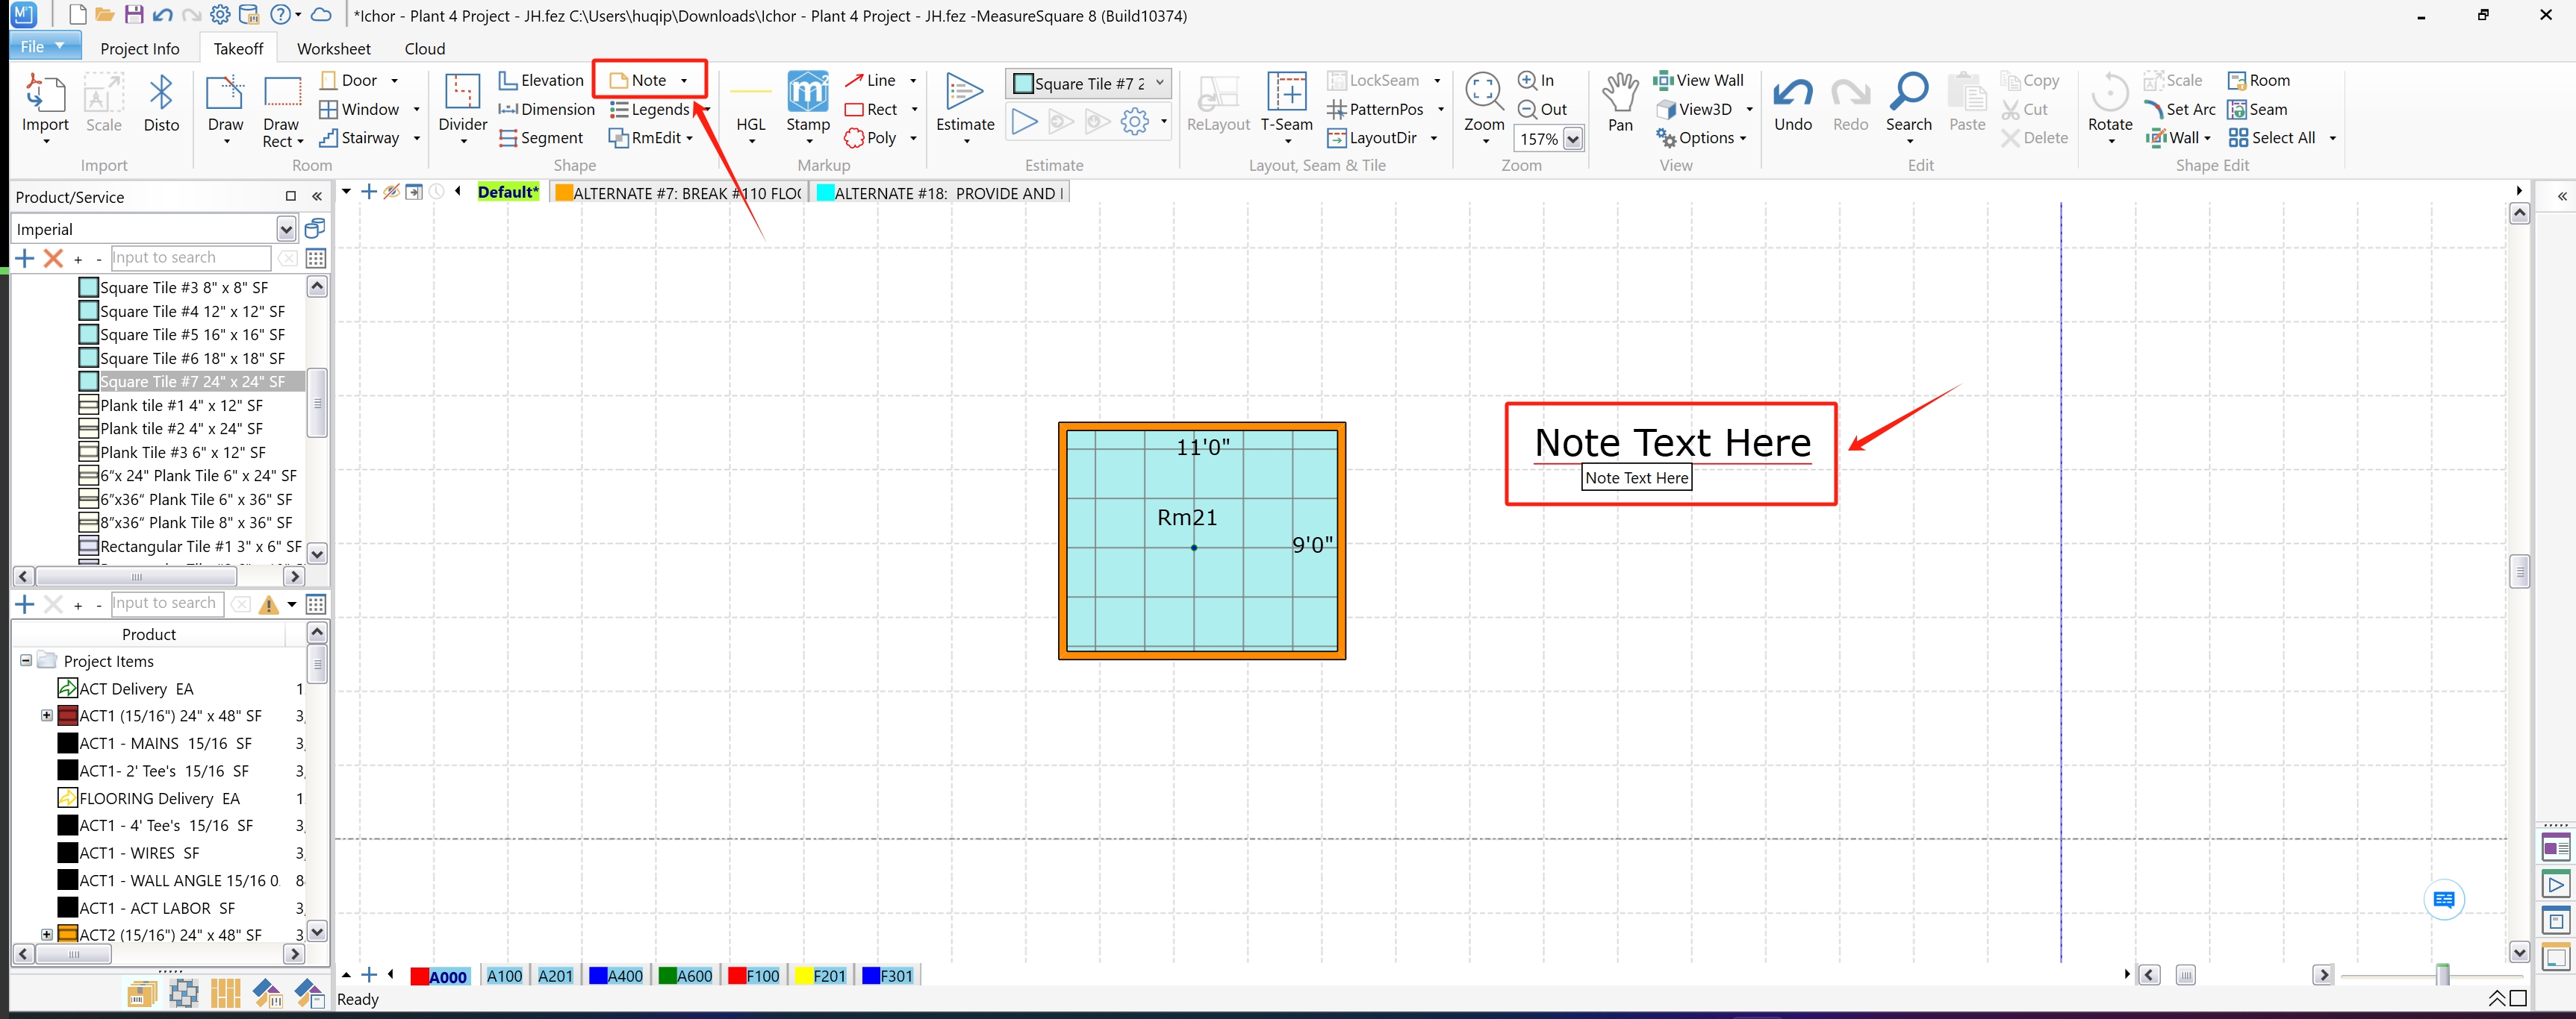Open the zoom percentage dropdown
Viewport: 2576px width, 1019px height.
point(1573,139)
